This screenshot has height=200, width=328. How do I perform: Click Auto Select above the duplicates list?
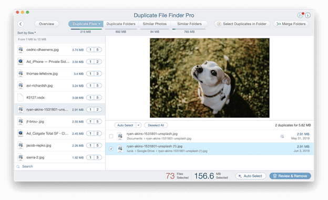[x=125, y=125]
